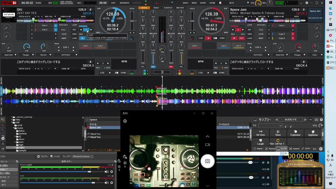Click the orange Deck 4 master vinyl icon
This screenshot has height=189, width=336.
192,73
